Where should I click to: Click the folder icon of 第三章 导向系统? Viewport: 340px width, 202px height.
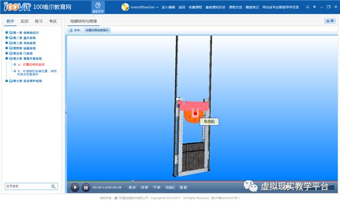pyautogui.click(x=11, y=43)
